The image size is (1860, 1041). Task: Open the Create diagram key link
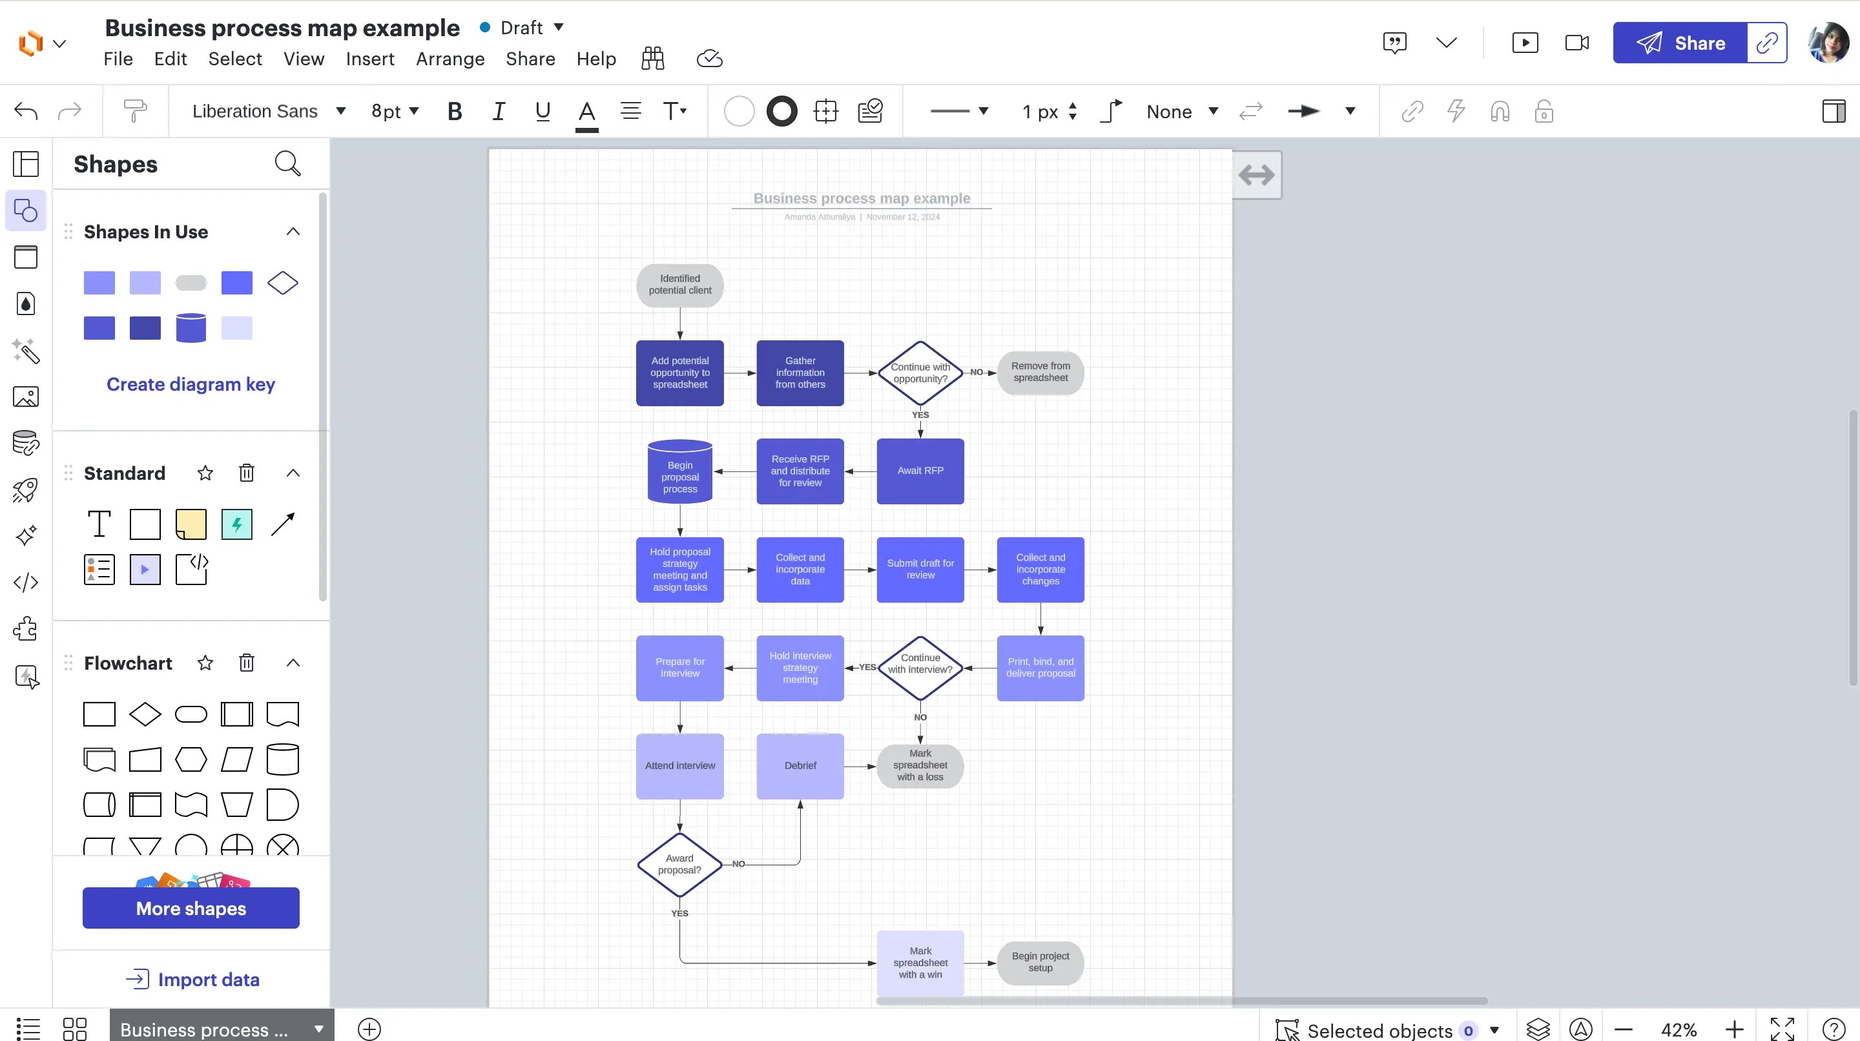coord(191,384)
